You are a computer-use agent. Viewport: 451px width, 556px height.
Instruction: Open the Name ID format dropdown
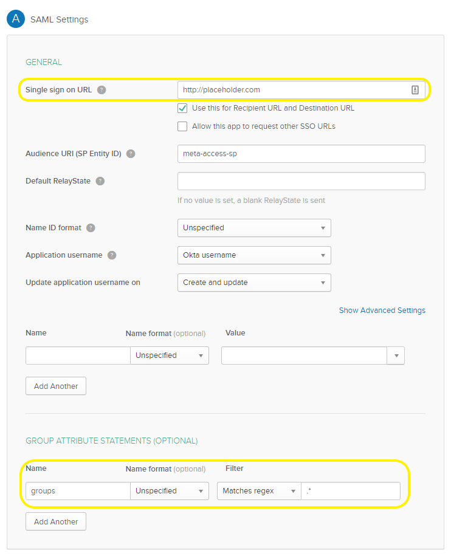[x=254, y=228]
